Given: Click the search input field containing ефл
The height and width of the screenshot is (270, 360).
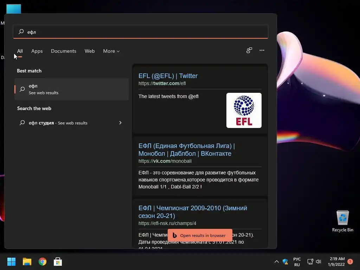Looking at the screenshot, I should (141, 32).
